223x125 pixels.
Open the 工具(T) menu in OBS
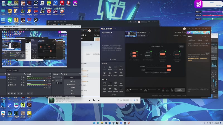27,29
